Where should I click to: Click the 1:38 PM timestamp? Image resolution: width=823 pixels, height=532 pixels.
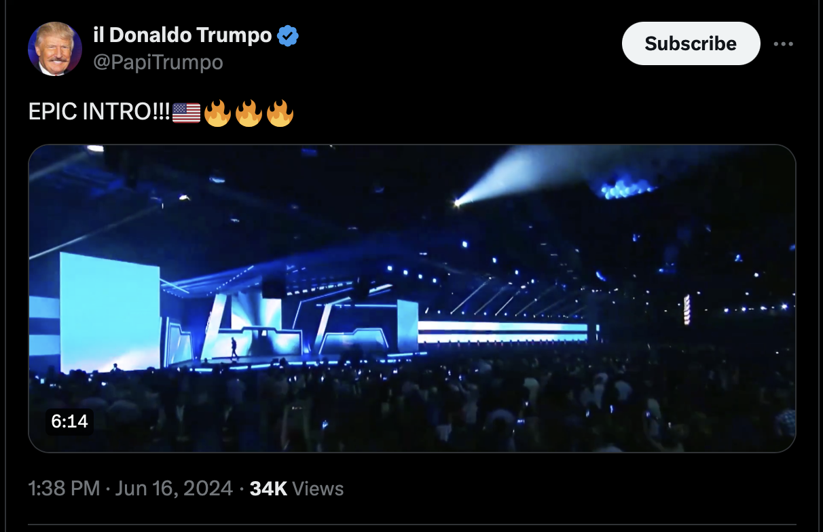click(64, 489)
